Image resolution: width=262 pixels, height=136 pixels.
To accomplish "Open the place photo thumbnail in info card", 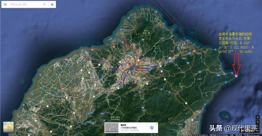I will pyautogui.click(x=112, y=128).
